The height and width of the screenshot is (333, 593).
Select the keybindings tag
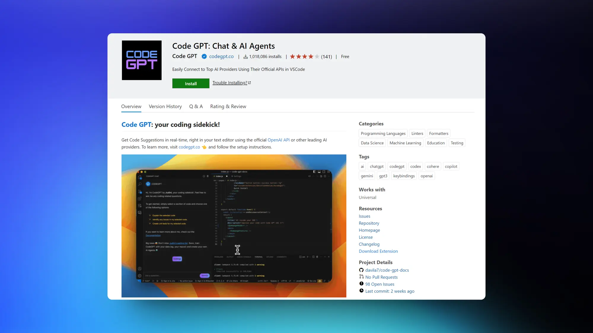pos(404,176)
